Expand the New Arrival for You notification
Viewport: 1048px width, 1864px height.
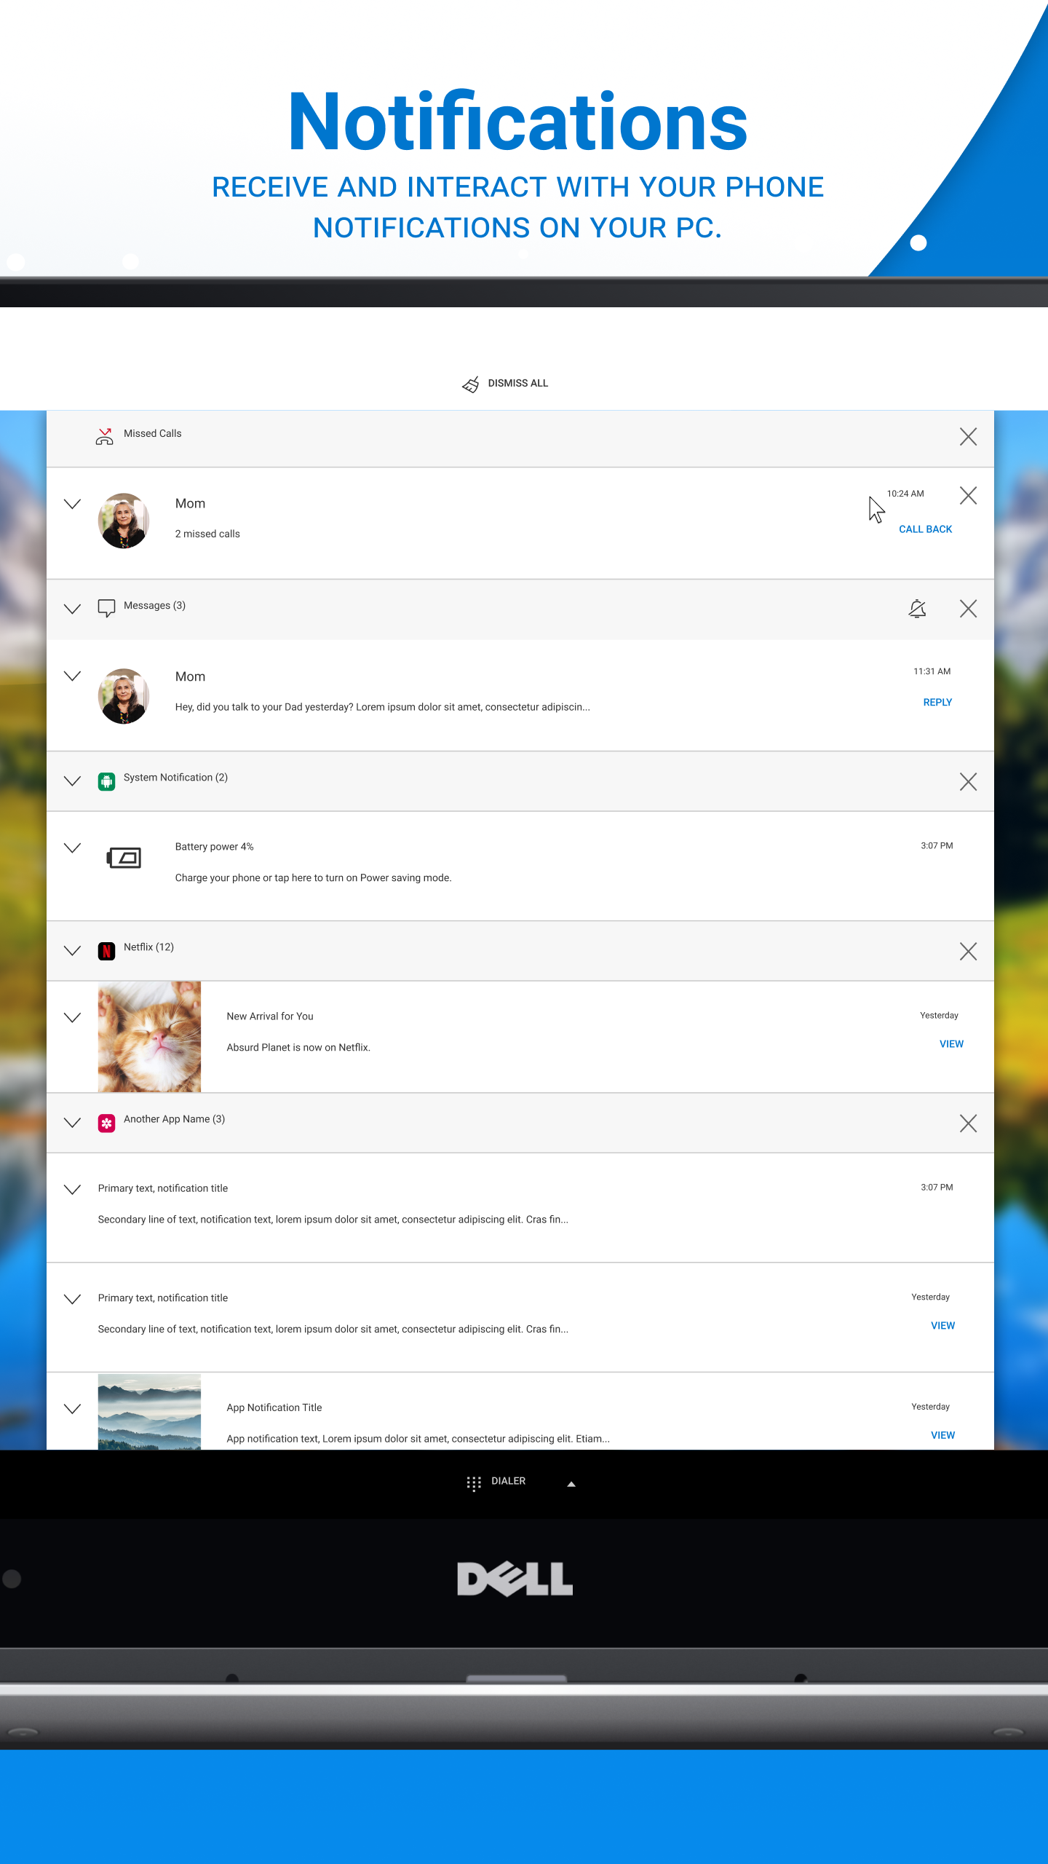click(x=72, y=1017)
